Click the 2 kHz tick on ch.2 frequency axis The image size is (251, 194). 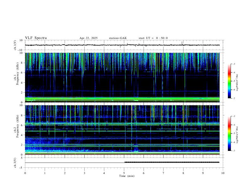(x=22, y=145)
